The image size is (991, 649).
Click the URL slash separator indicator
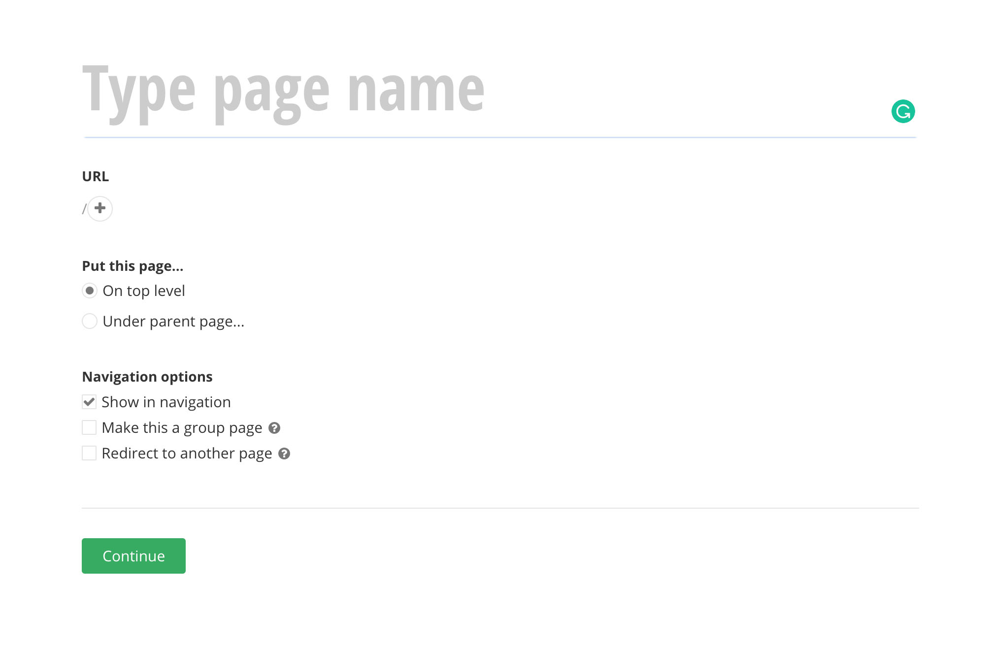point(85,208)
